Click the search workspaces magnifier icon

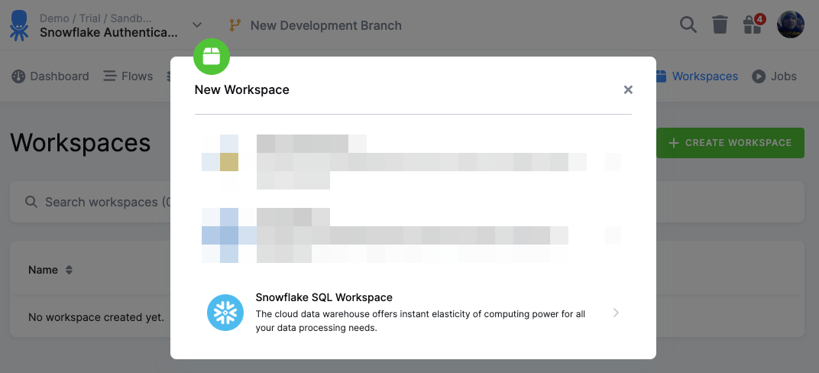(x=31, y=202)
